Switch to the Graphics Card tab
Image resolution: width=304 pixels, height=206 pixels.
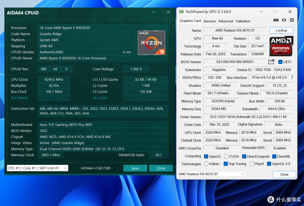tap(190, 21)
